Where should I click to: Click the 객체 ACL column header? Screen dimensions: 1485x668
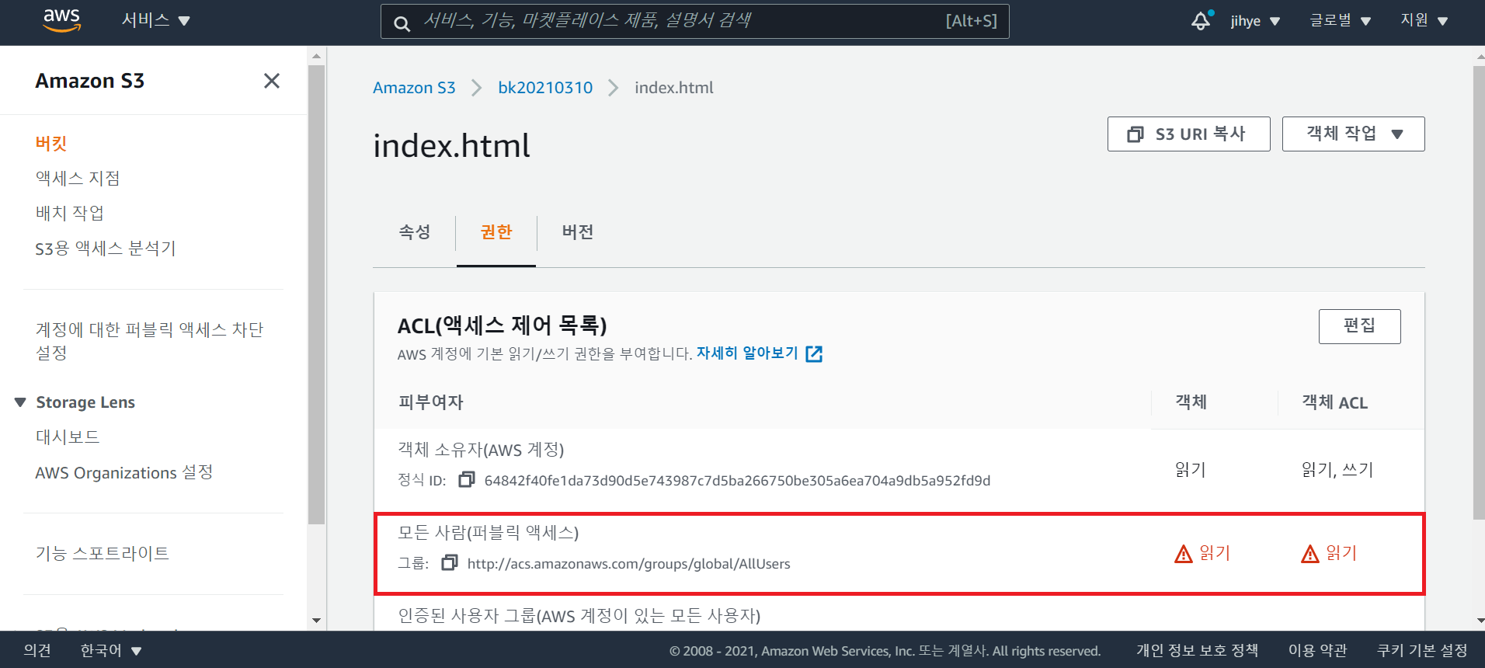[1334, 402]
